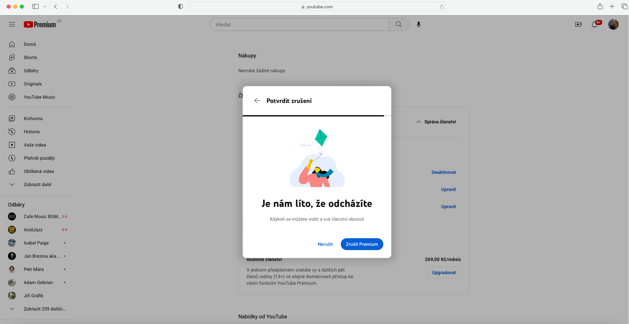
Task: Open the account avatar menu
Action: click(x=613, y=24)
